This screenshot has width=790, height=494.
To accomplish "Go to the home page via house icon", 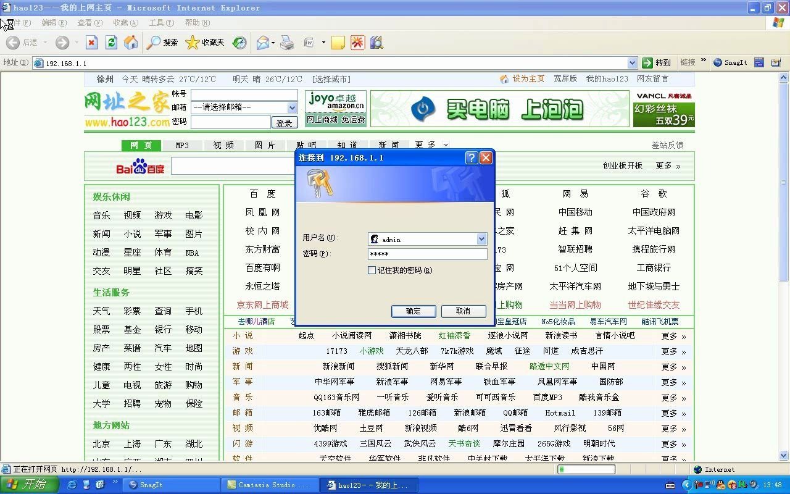I will (x=131, y=43).
